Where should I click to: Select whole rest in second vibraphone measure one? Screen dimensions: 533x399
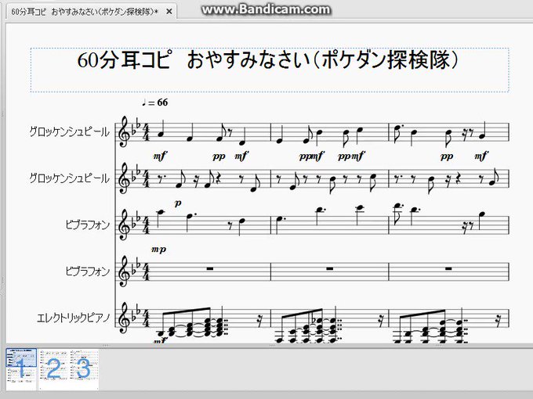(210, 268)
